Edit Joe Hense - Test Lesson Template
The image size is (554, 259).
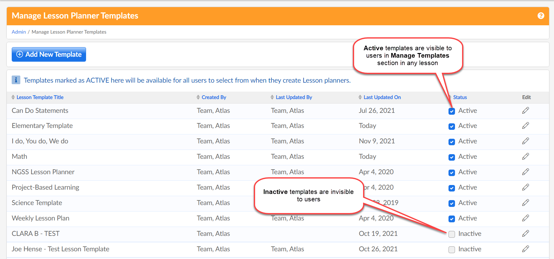tap(526, 249)
